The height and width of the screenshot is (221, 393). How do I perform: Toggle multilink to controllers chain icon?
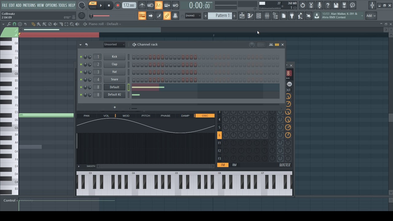(x=167, y=16)
